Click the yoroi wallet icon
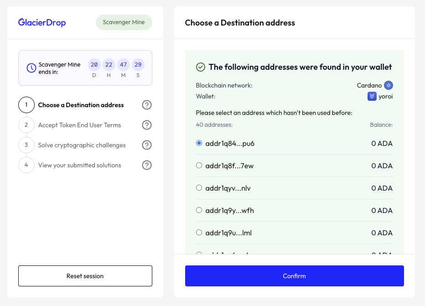This screenshot has width=425, height=306. coord(372,96)
